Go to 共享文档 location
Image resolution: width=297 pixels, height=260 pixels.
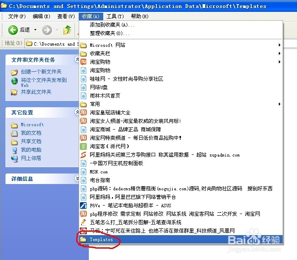[x=31, y=141]
